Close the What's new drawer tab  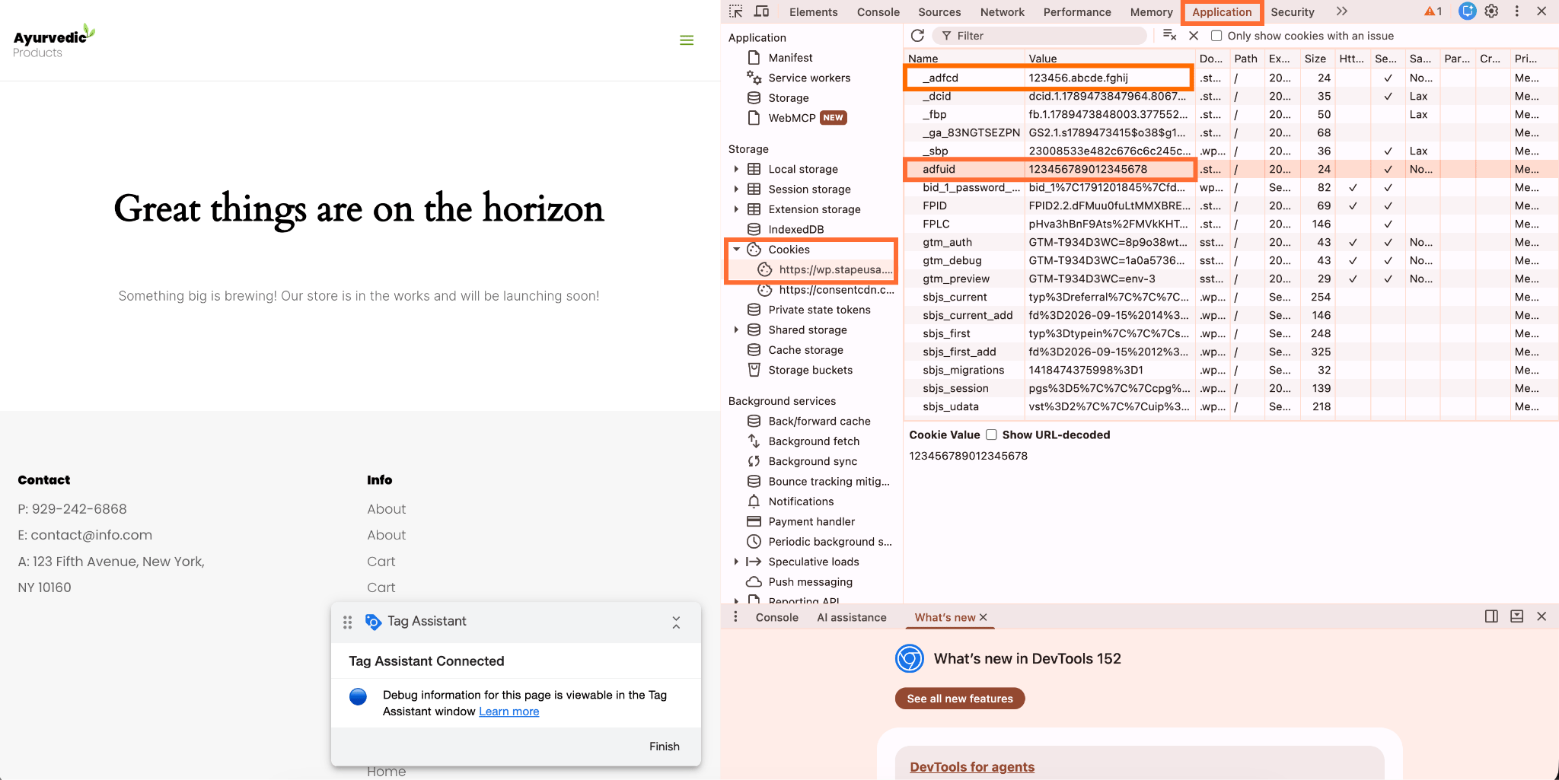pos(983,617)
